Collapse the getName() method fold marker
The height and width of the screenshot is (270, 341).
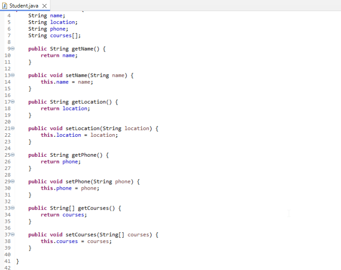point(13,49)
